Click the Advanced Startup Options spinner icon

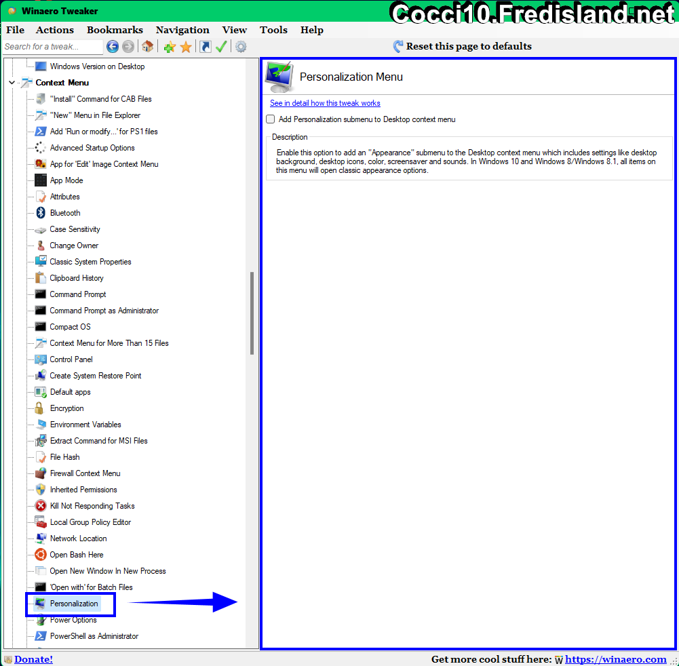click(41, 148)
